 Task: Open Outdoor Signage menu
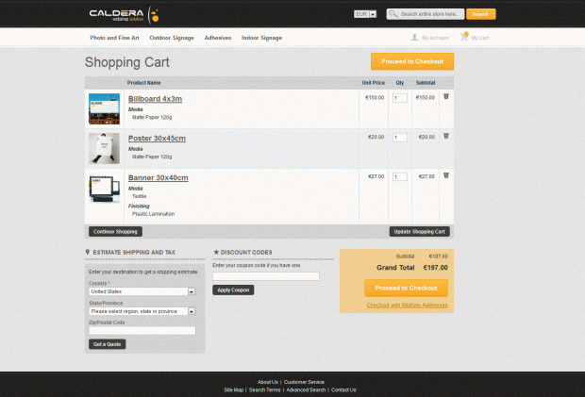click(172, 38)
